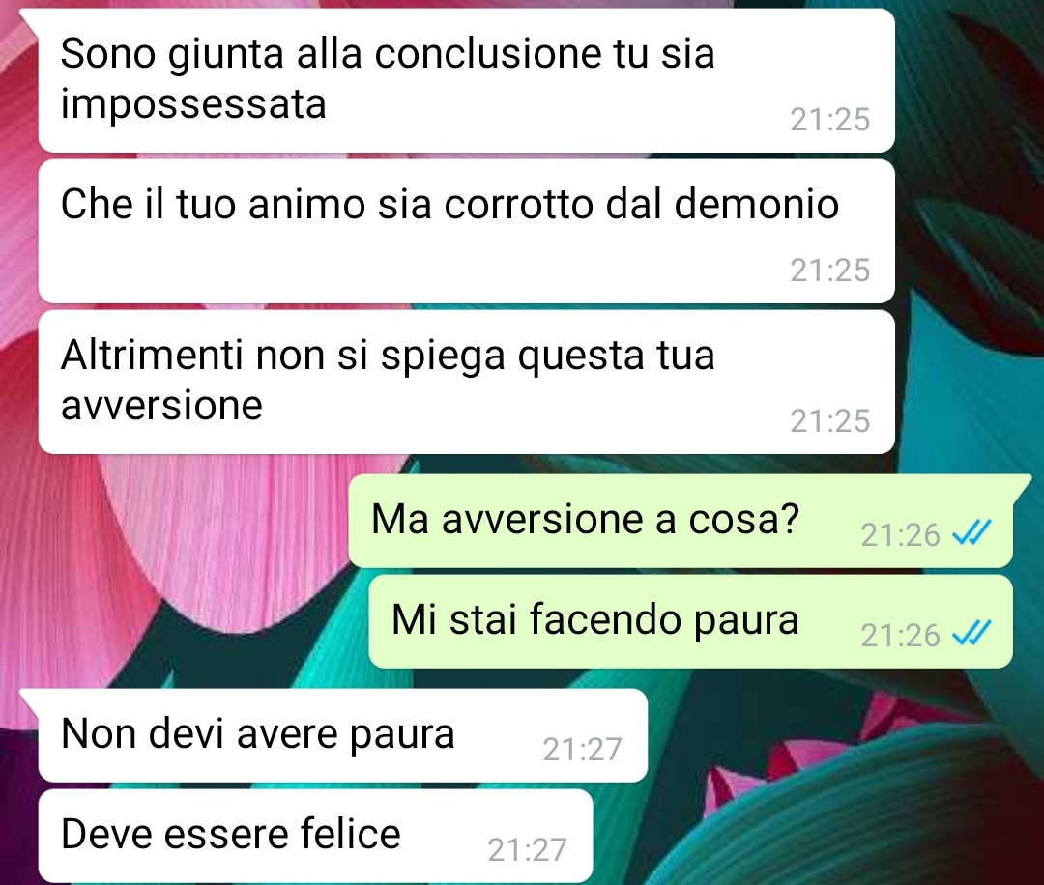Image resolution: width=1044 pixels, height=885 pixels.
Task: Tap the 21:26 timestamp beside 'Ma avversione a cosa?'
Action: pyautogui.click(x=900, y=535)
